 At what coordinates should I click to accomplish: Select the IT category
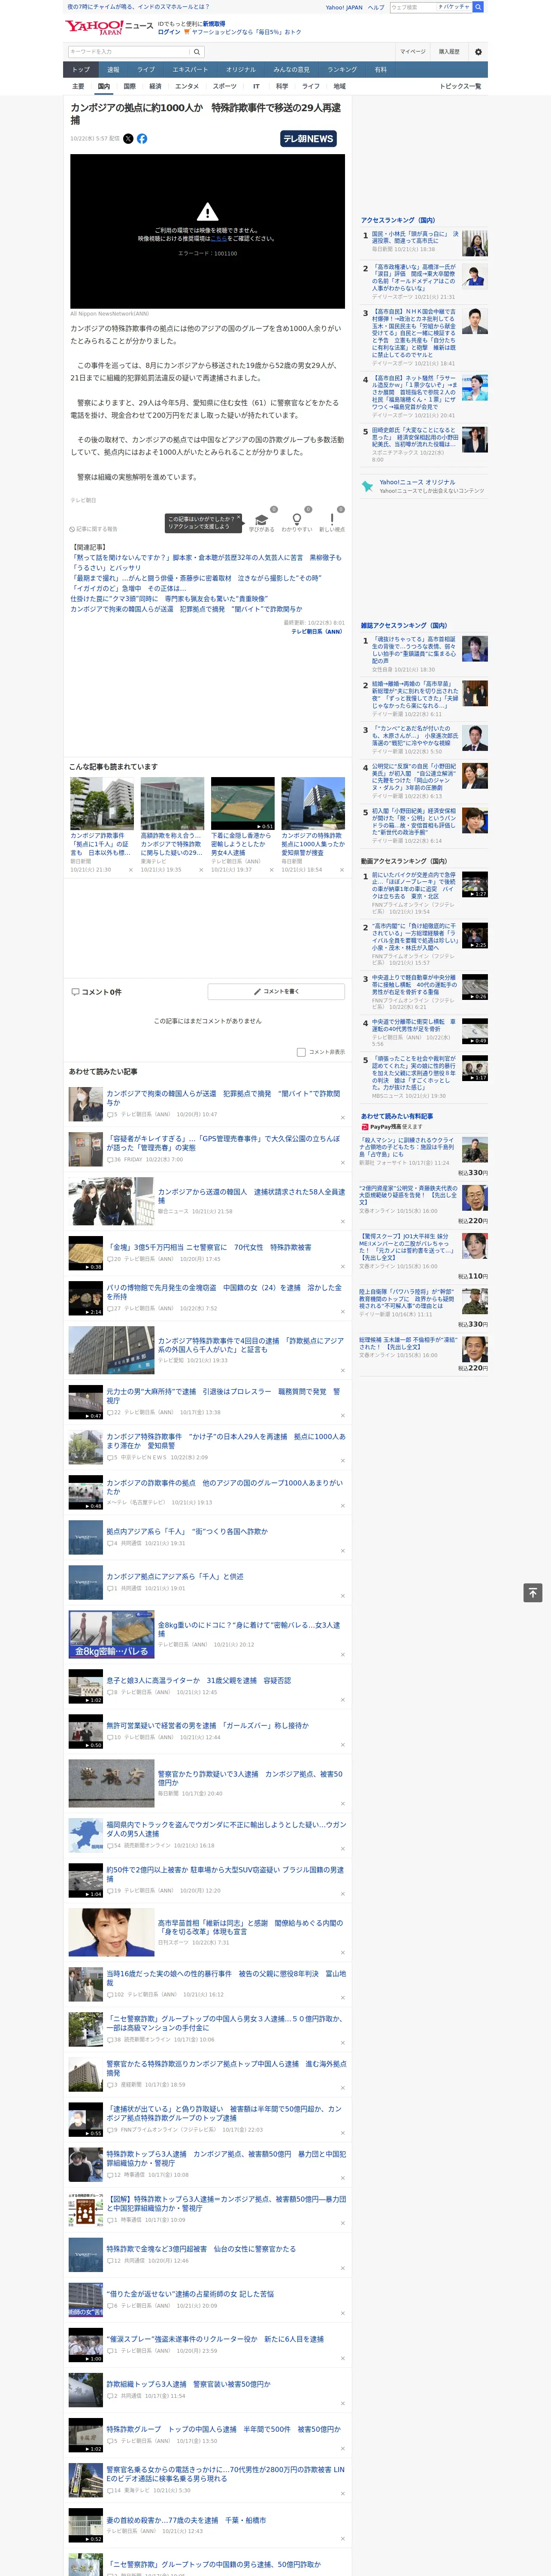click(256, 86)
